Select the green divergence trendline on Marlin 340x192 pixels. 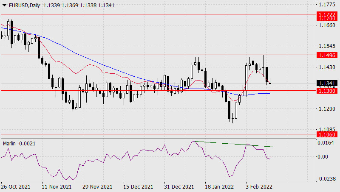click(x=234, y=144)
